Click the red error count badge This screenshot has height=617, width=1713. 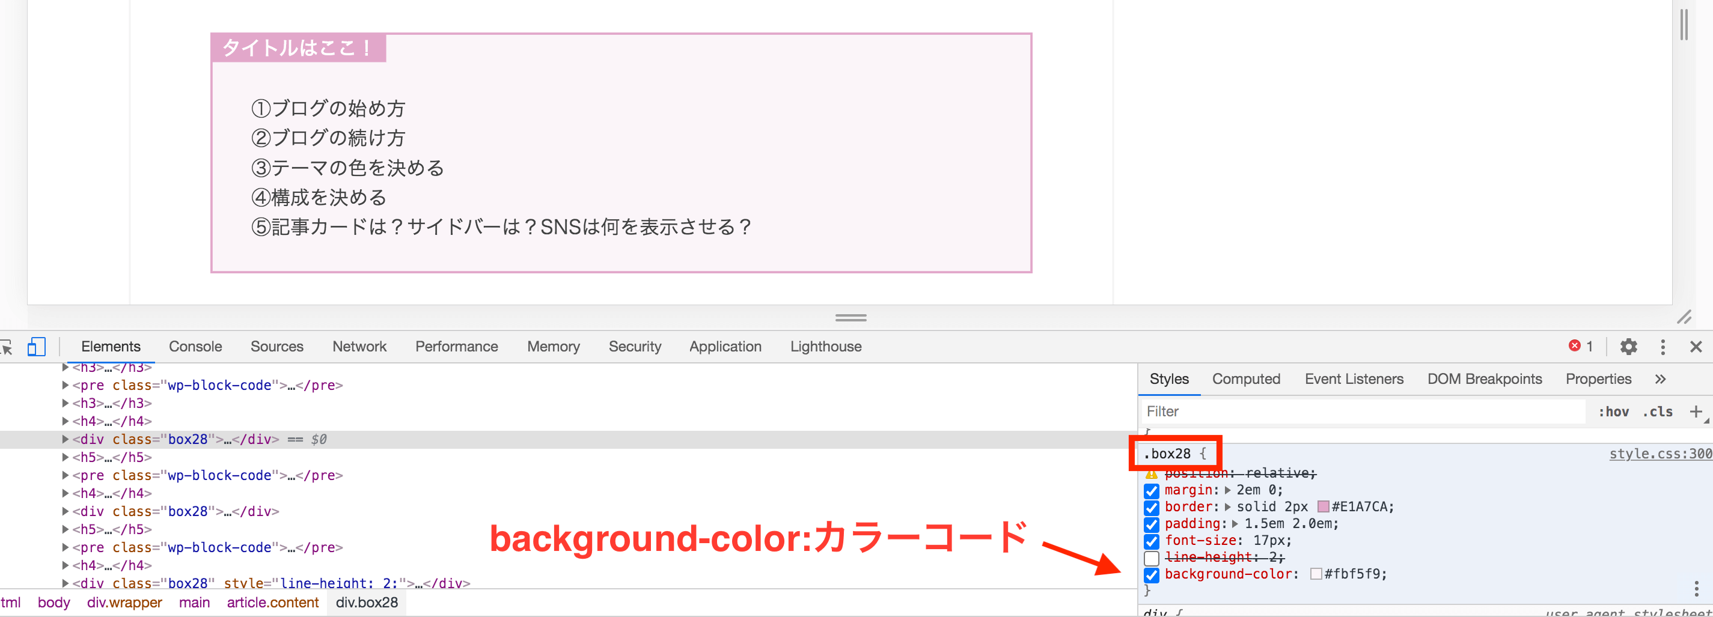point(1581,345)
